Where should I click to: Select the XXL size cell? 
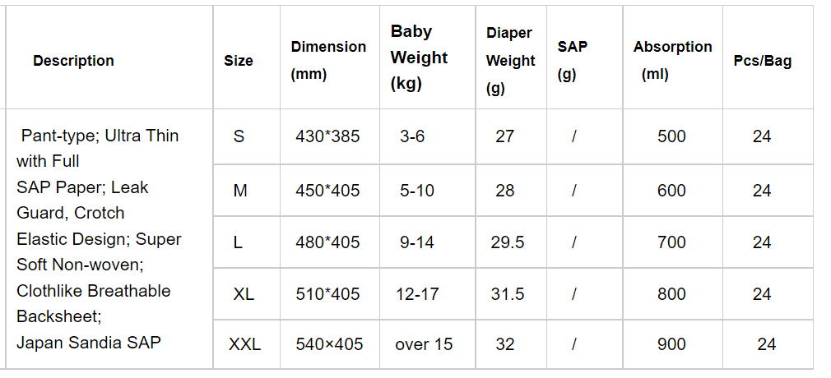click(245, 344)
